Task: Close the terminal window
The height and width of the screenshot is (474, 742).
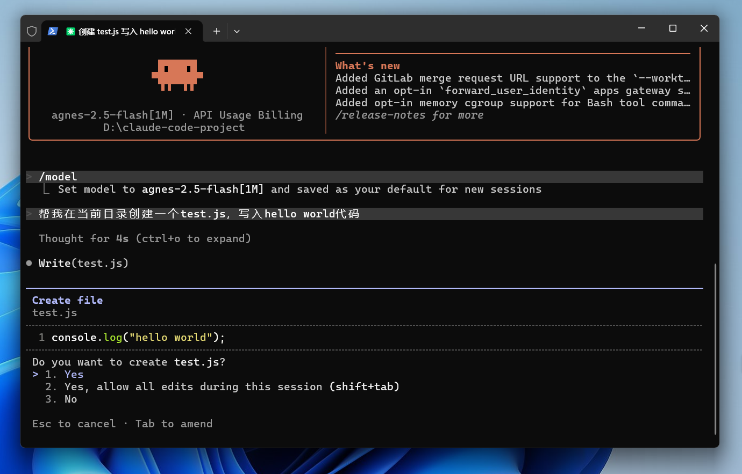Action: [704, 28]
